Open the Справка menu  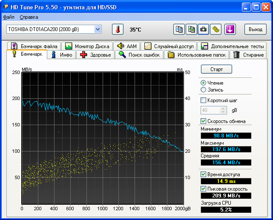(x=29, y=17)
